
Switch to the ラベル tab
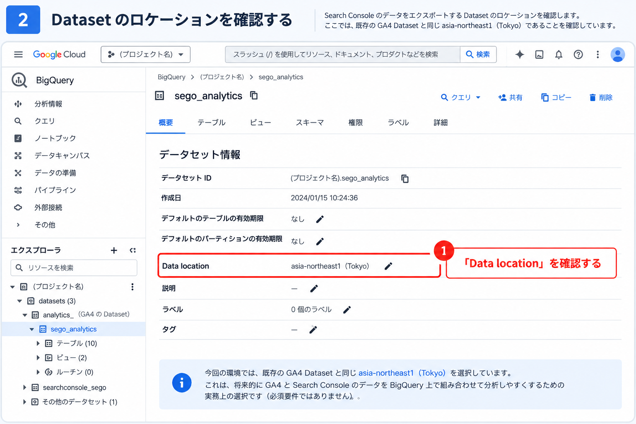[398, 123]
